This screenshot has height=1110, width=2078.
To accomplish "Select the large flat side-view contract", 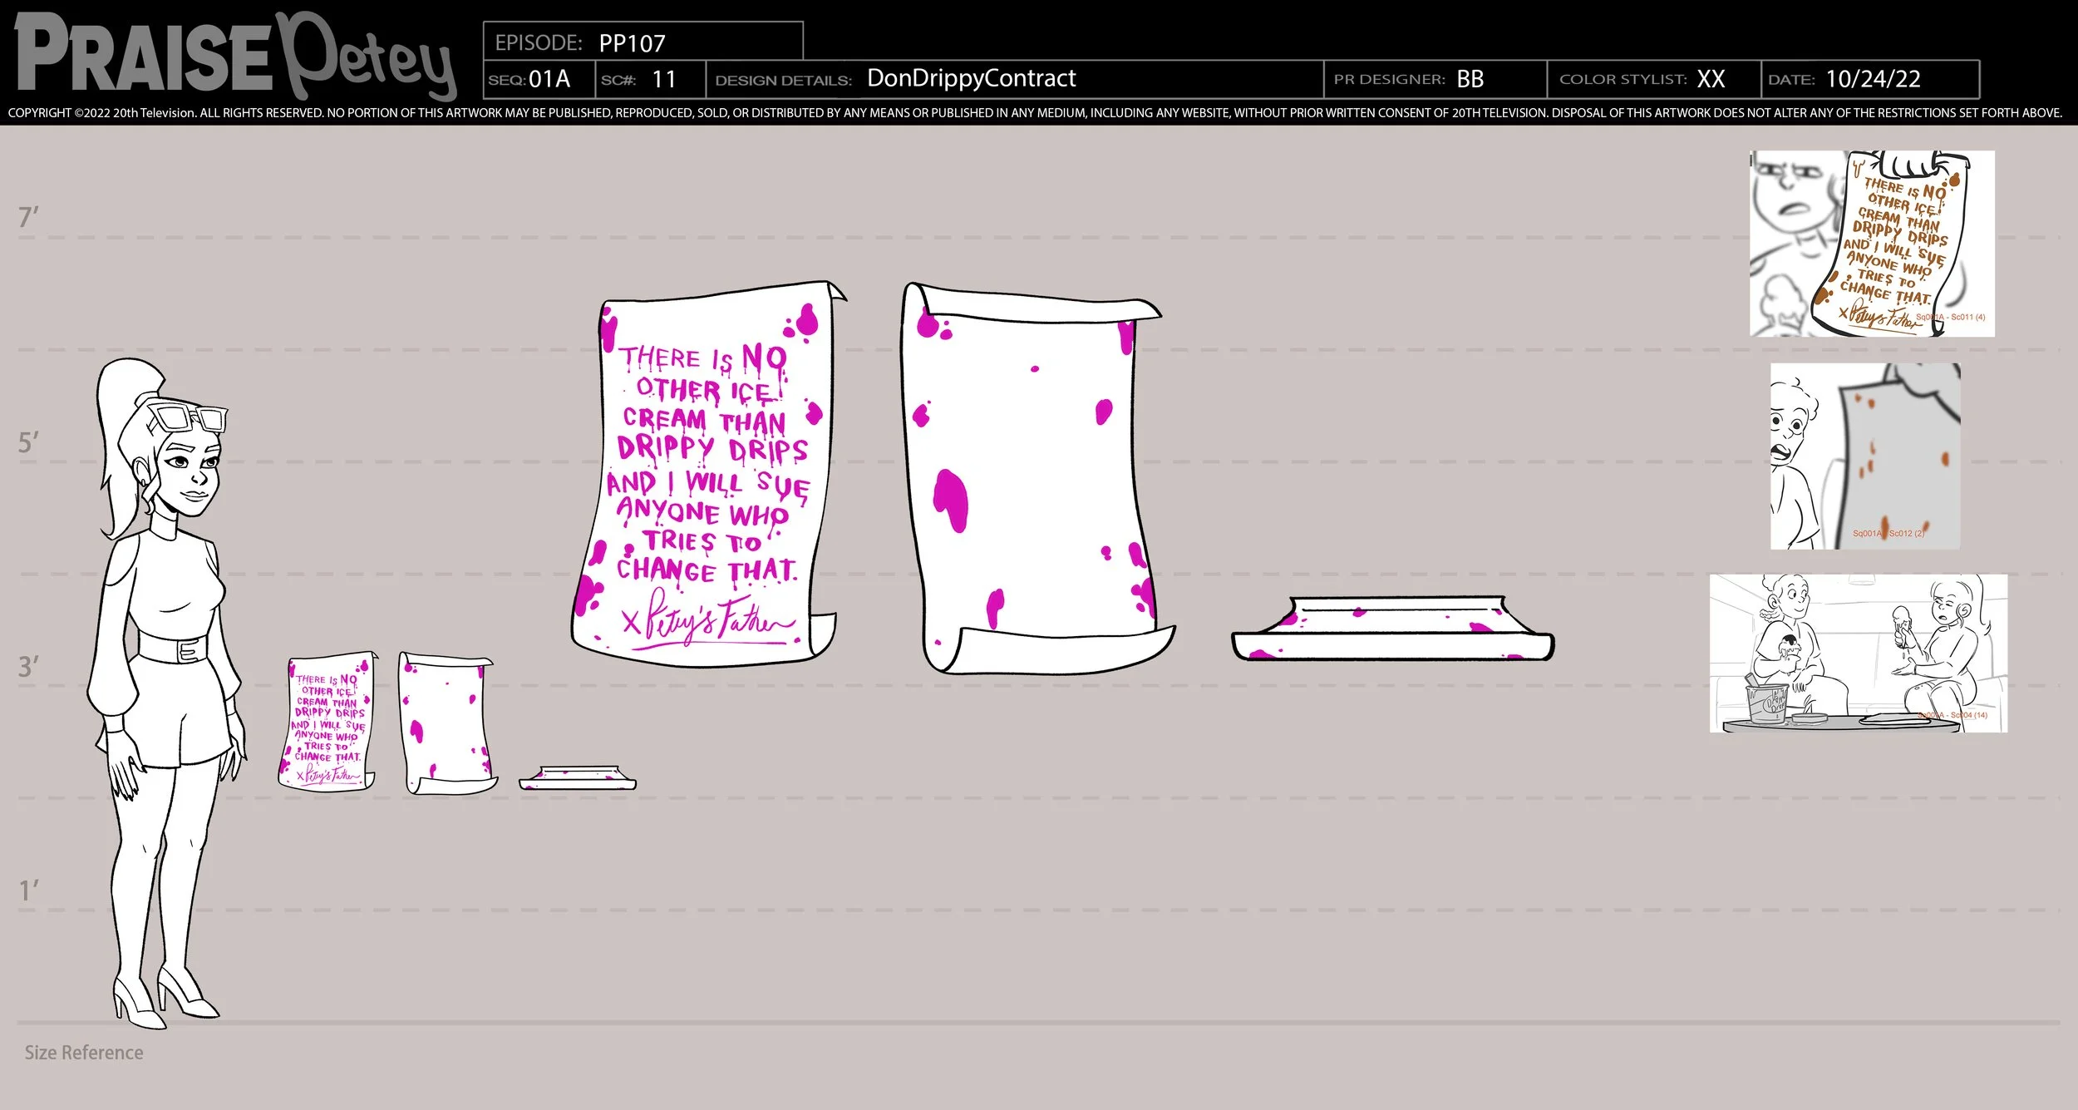I will point(1393,629).
